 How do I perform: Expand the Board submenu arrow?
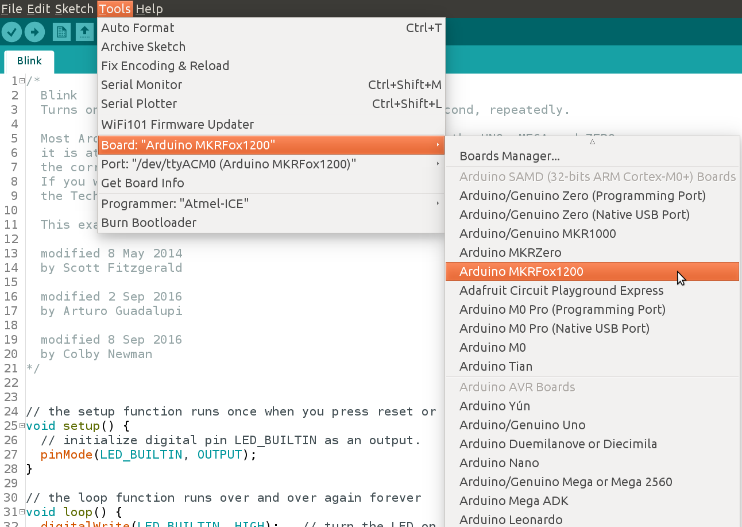tap(438, 145)
